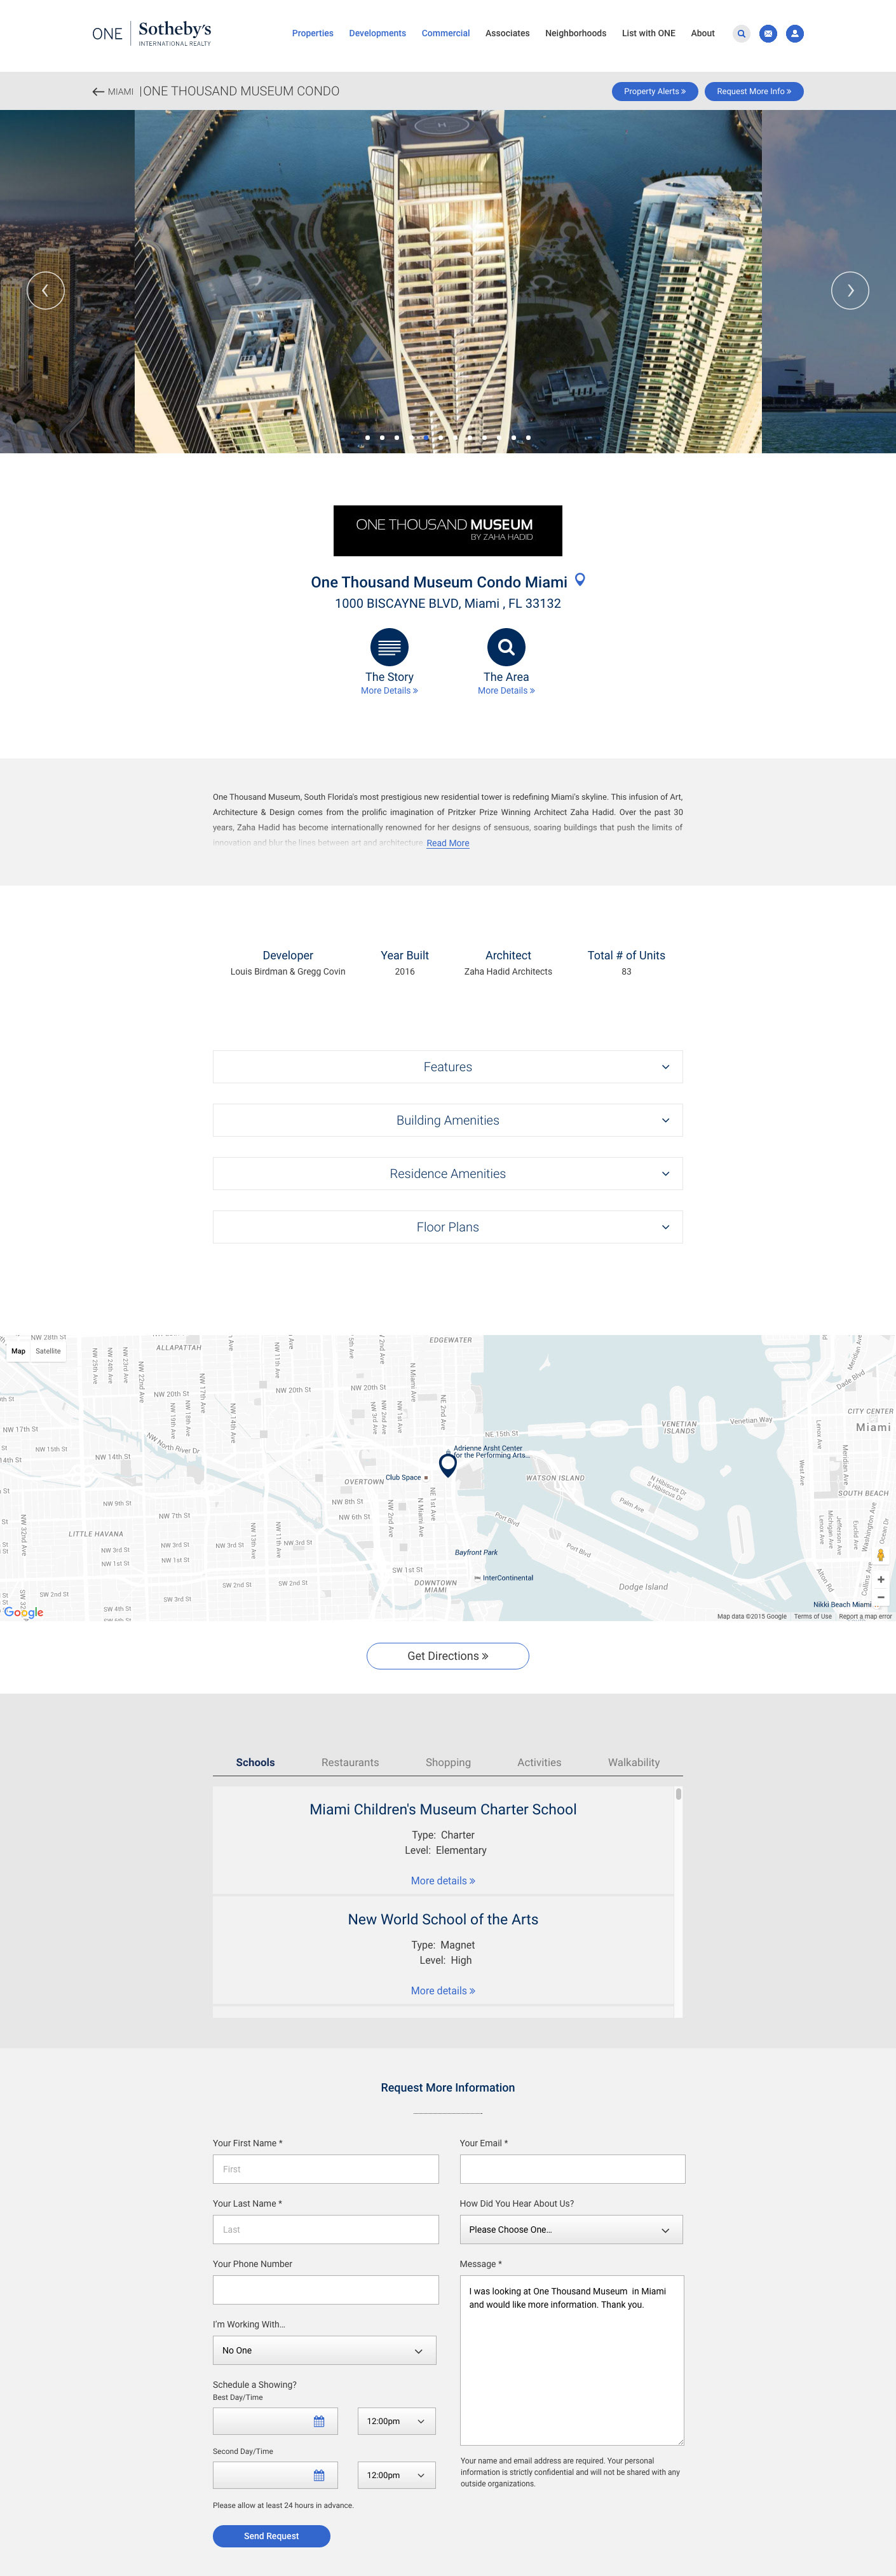
Task: Switch map to Satellite view
Action: [x=48, y=1351]
